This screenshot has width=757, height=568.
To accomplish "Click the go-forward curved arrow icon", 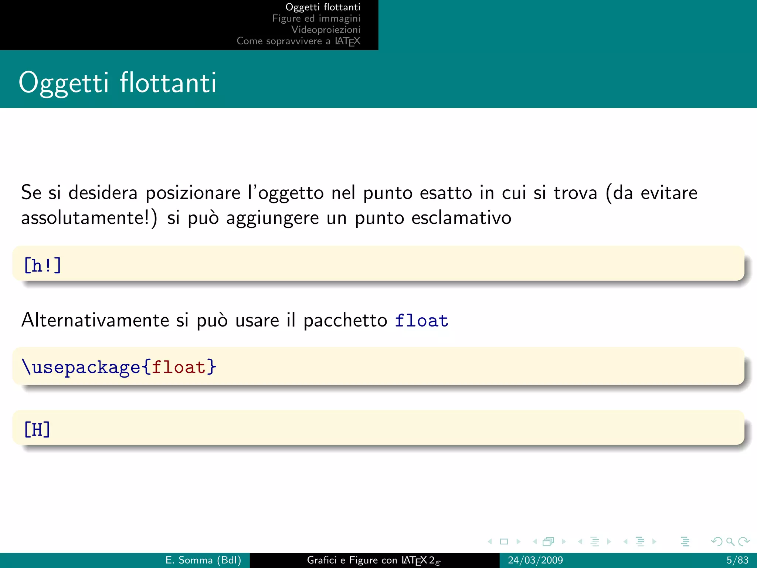I will pyautogui.click(x=744, y=542).
